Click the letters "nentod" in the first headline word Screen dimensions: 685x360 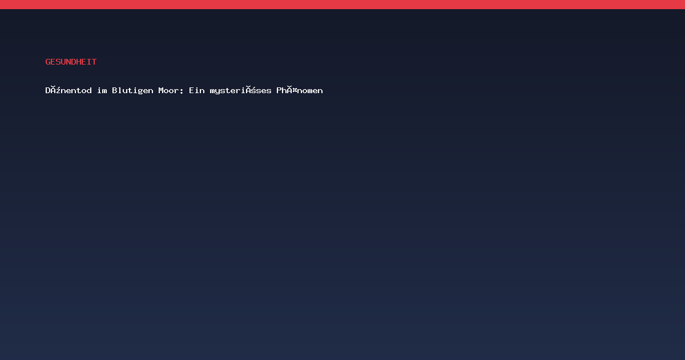(76, 90)
